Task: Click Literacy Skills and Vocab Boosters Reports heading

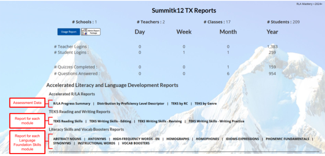Action: coord(86,129)
